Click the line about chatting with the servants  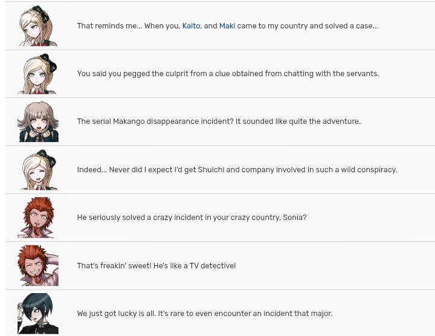click(228, 74)
